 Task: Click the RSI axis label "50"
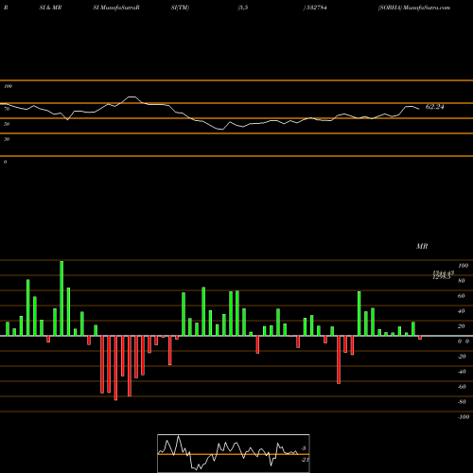(7, 124)
